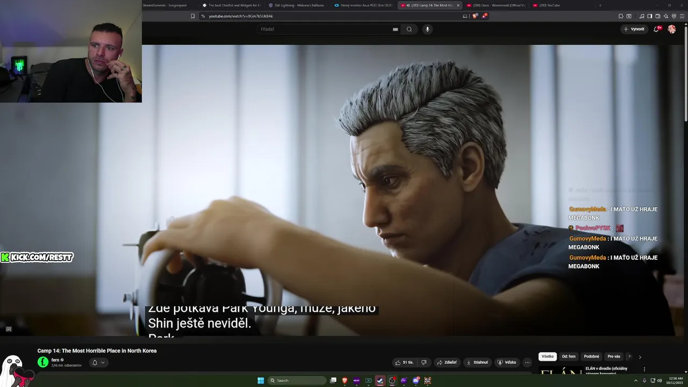Open the taskbar clock showing 12:56 AM
The width and height of the screenshot is (688, 387).
tap(675, 381)
